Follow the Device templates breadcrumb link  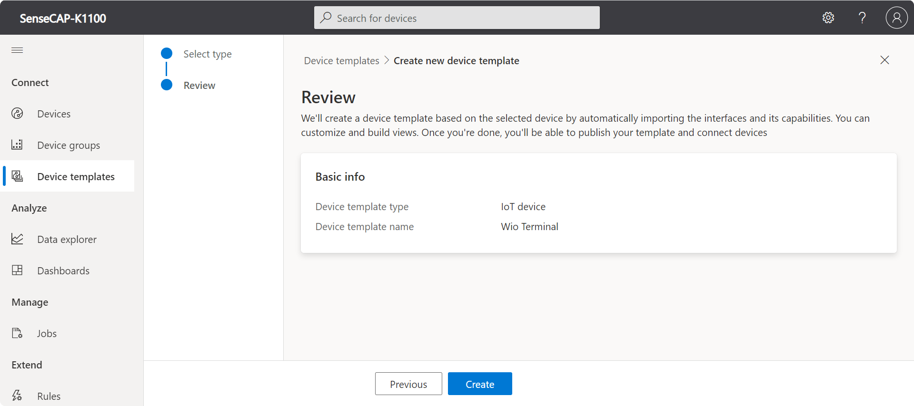(x=342, y=61)
